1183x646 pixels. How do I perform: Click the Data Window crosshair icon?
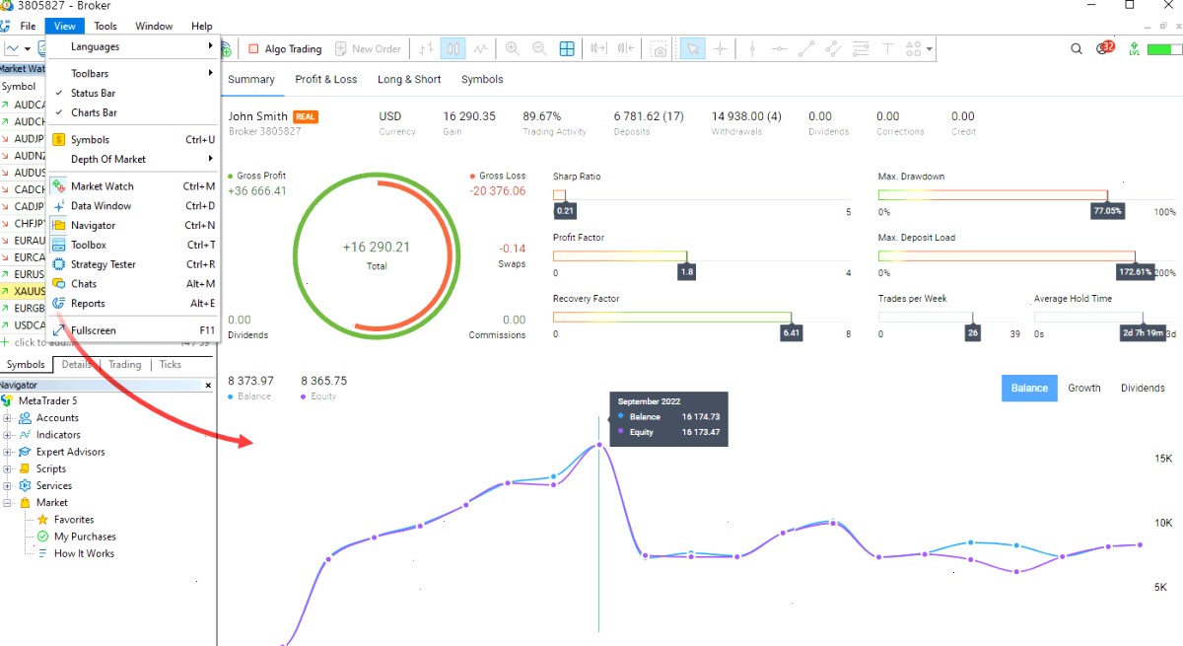tap(59, 206)
